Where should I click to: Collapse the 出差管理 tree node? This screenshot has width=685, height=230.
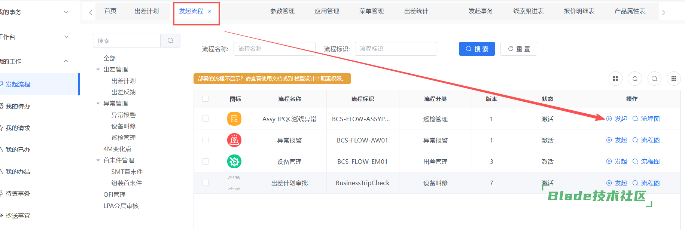click(x=98, y=70)
